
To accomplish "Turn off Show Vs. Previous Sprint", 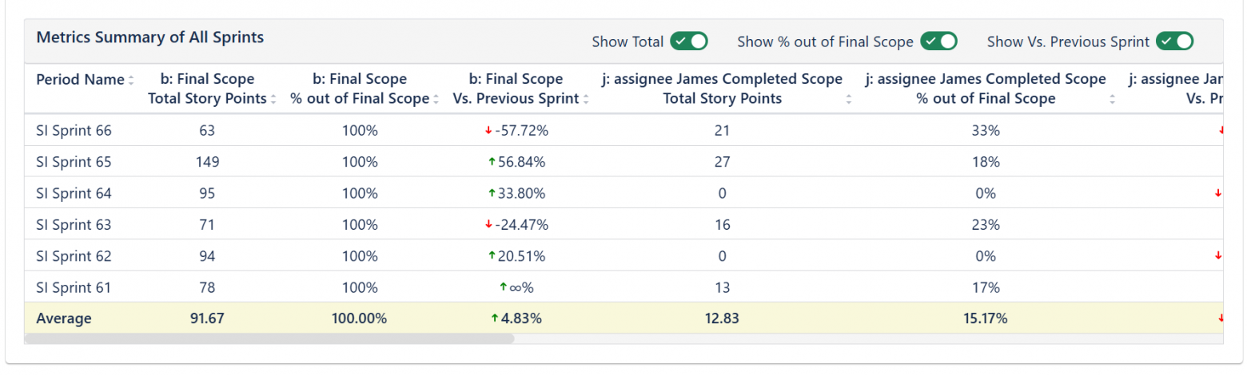I will (1174, 41).
